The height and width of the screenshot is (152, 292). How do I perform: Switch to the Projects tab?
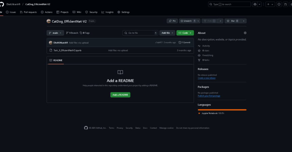click(x=62, y=12)
